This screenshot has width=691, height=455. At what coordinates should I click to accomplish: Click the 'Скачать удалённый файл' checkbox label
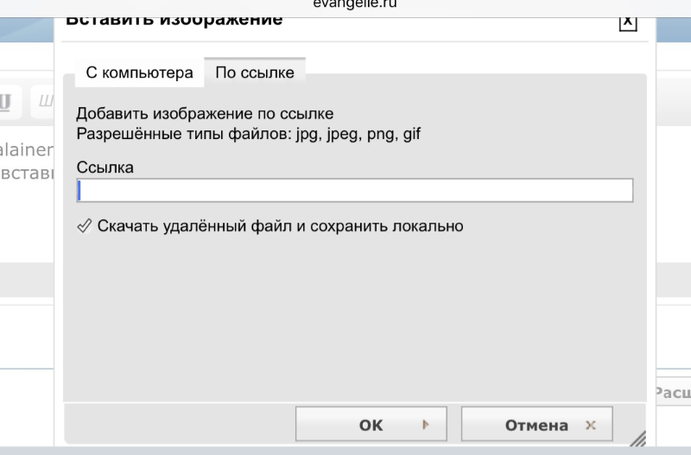281,226
